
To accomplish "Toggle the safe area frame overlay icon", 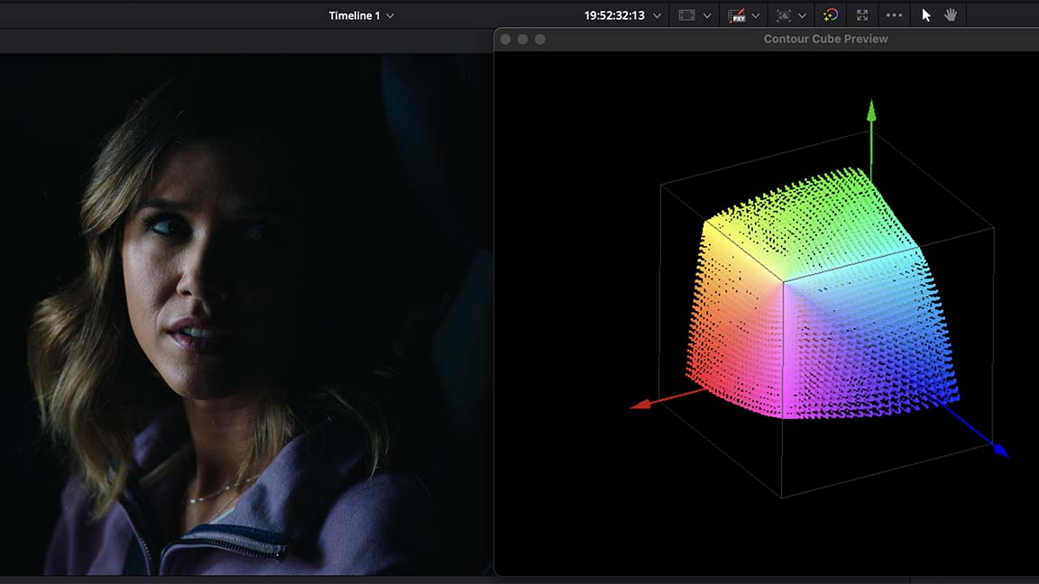I will (687, 15).
